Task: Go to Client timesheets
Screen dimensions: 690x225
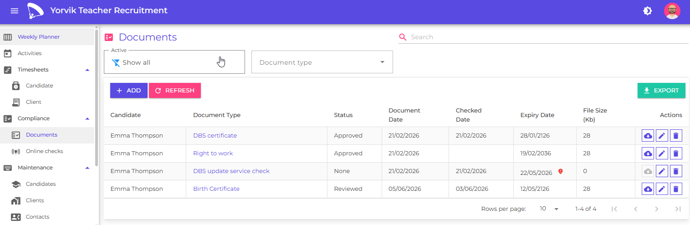Action: click(x=47, y=102)
